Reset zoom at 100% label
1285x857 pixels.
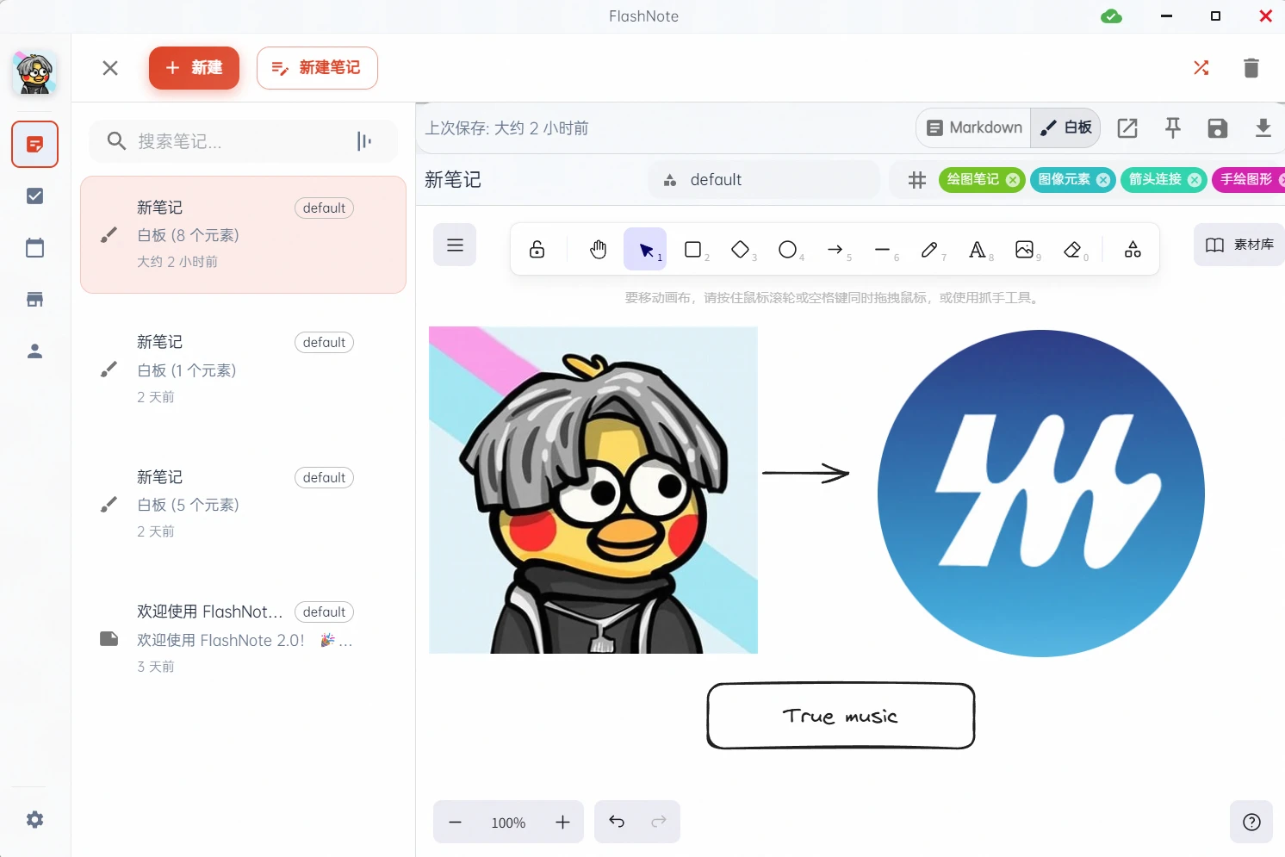click(508, 823)
